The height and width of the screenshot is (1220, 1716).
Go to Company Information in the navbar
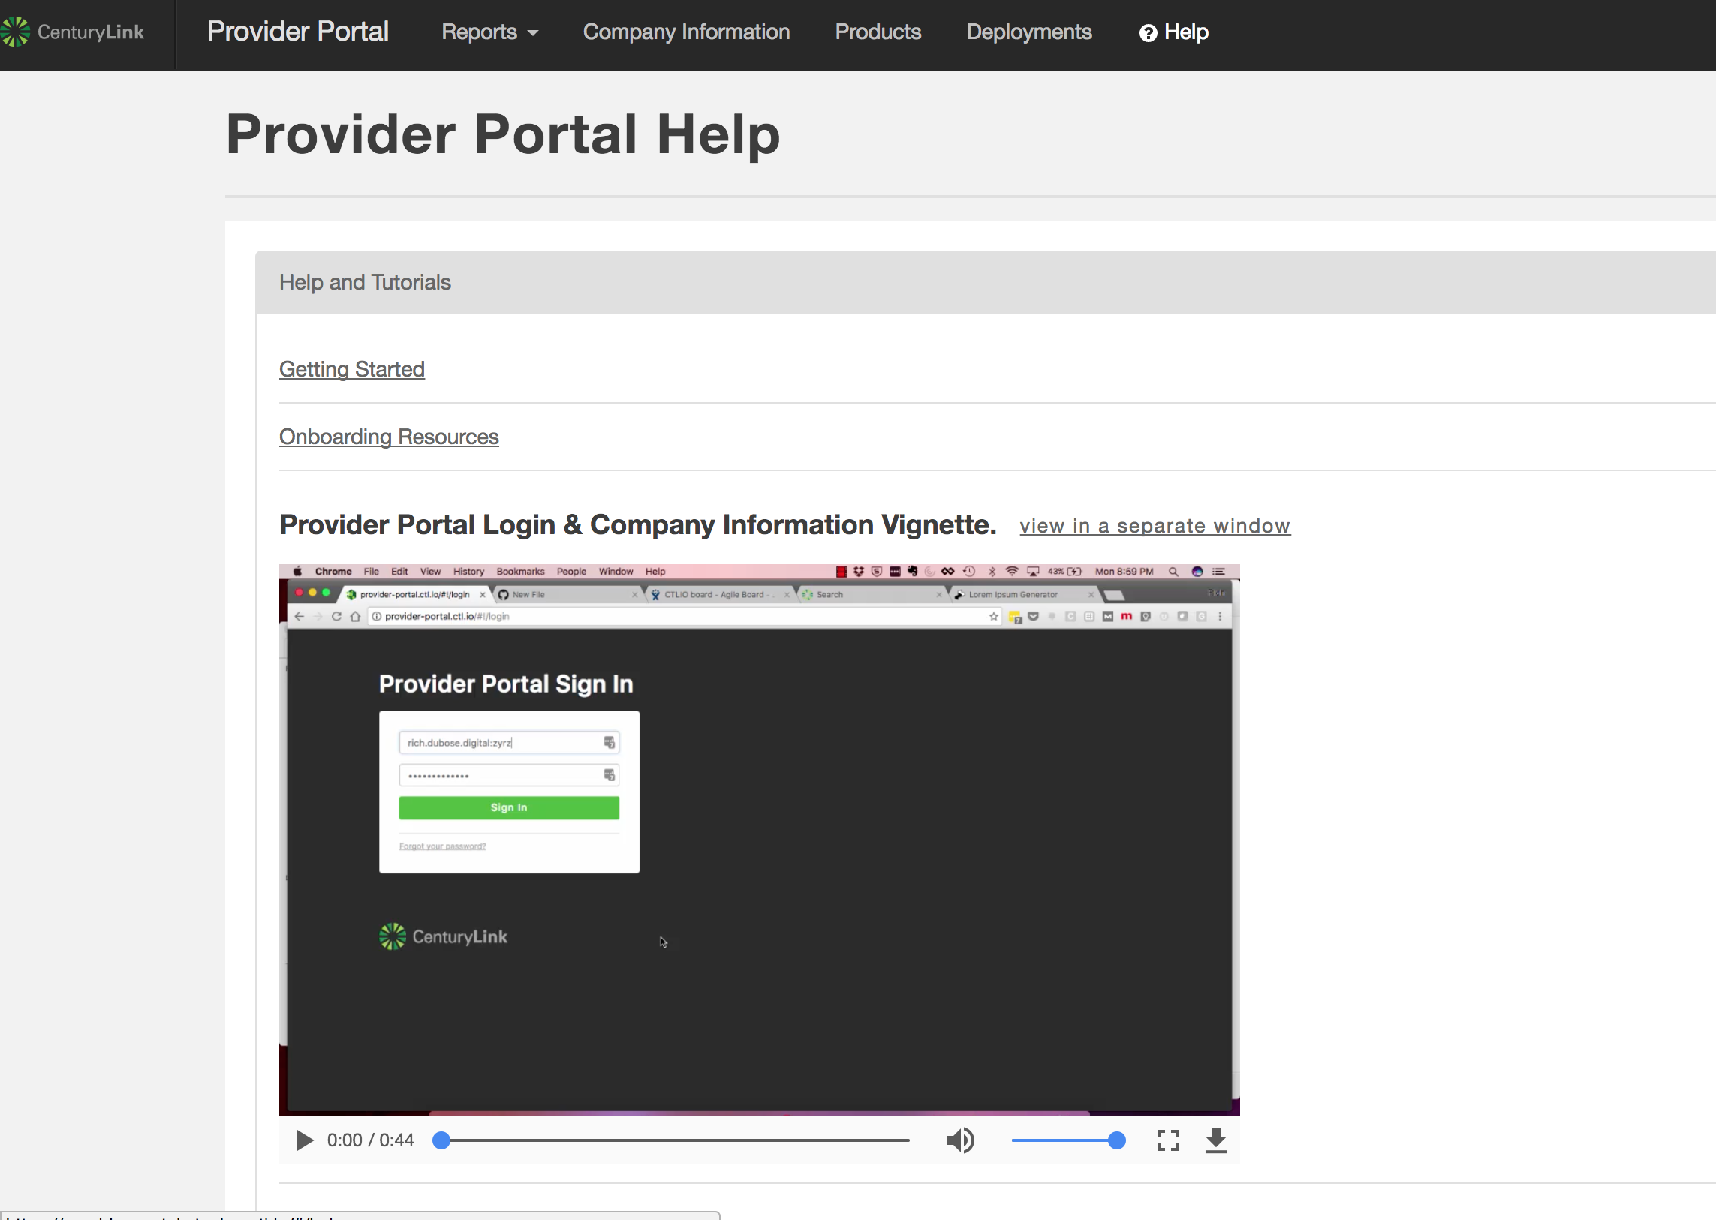[x=686, y=32]
